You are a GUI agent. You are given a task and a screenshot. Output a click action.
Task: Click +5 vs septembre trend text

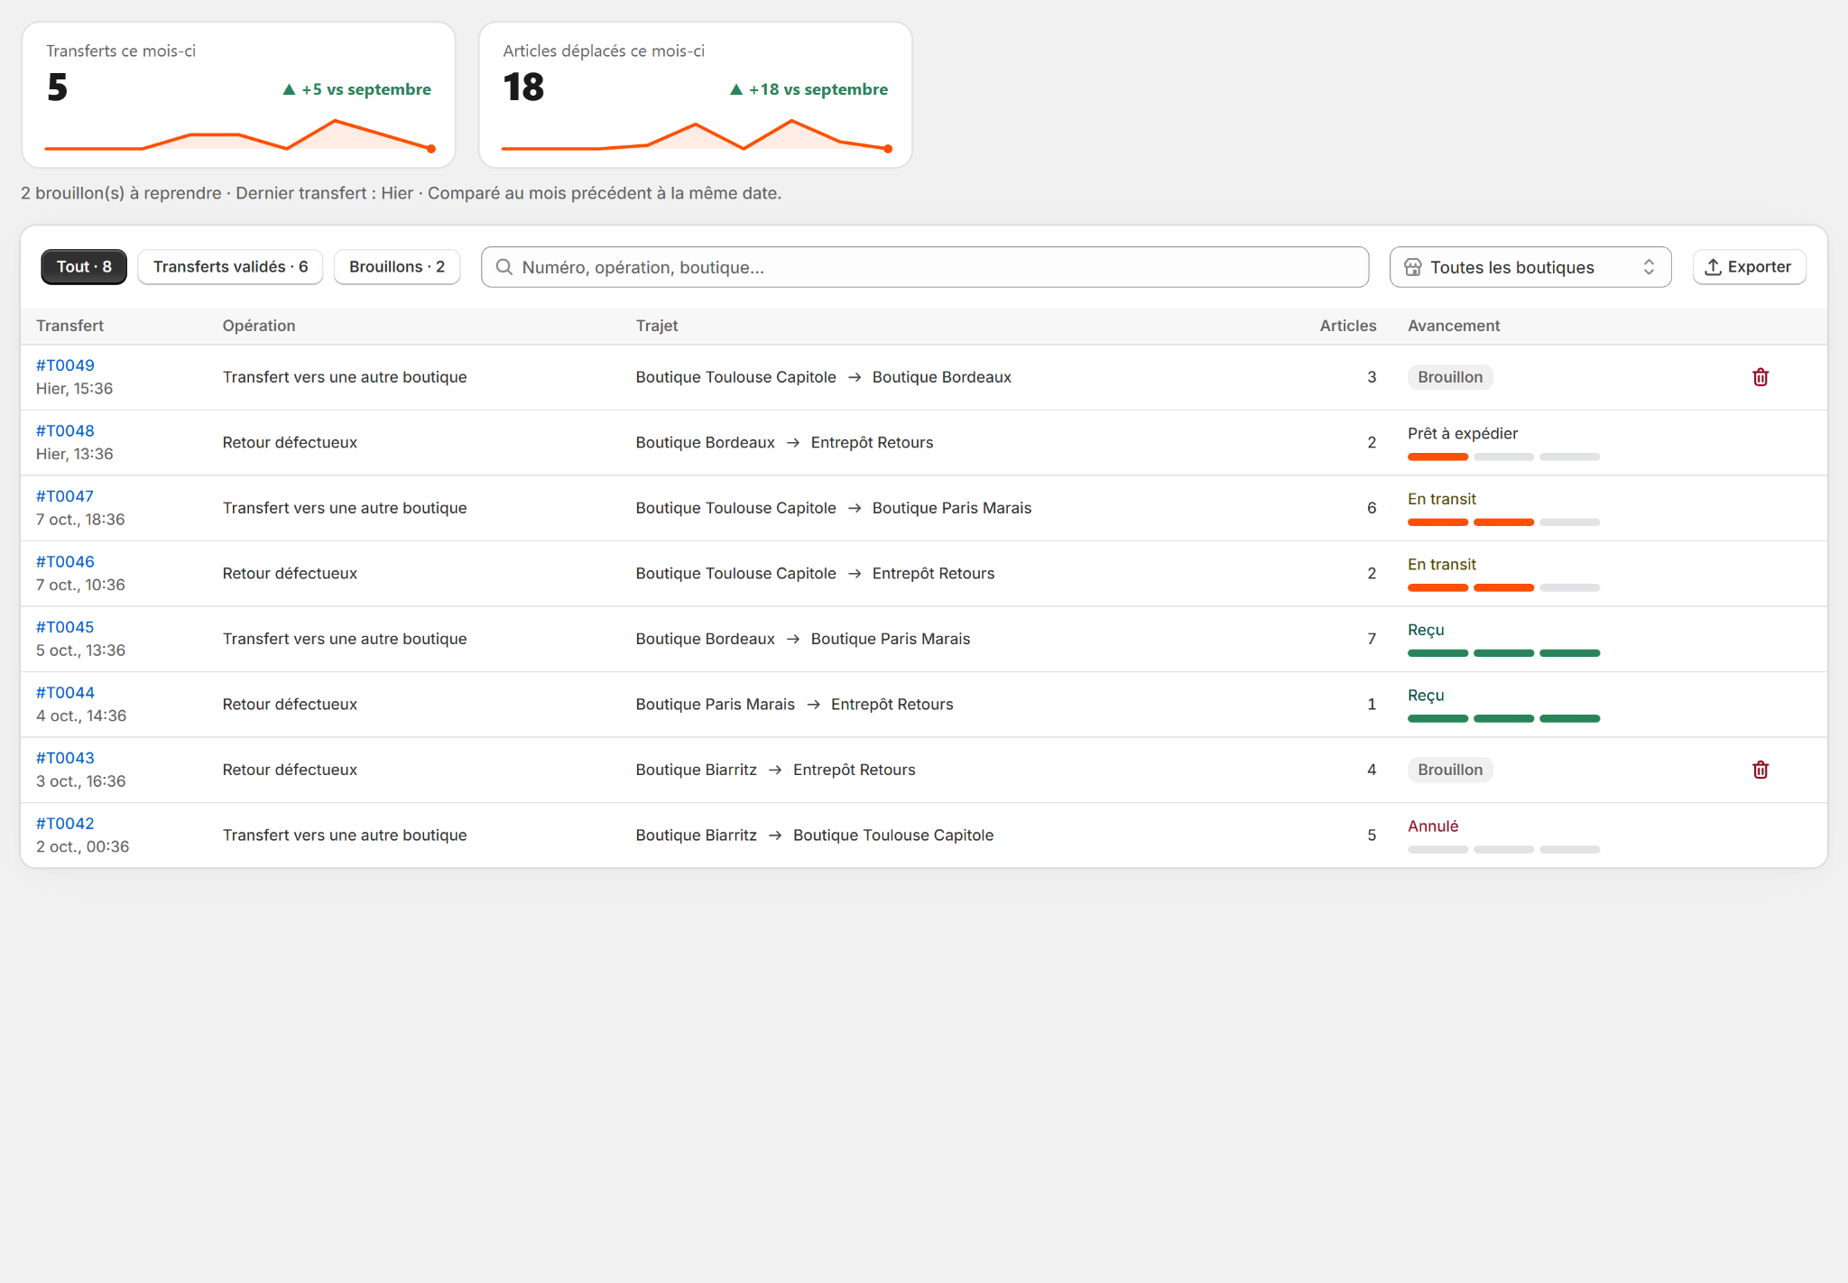357,89
